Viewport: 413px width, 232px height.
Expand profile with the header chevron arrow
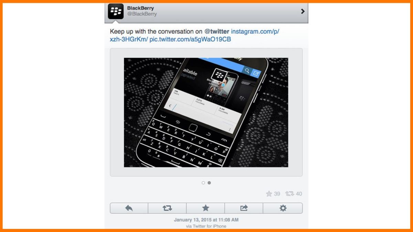point(303,11)
